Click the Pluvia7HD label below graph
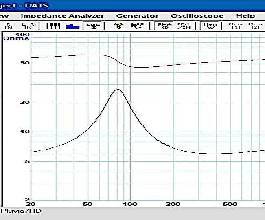The width and height of the screenshot is (265, 220). (21, 211)
